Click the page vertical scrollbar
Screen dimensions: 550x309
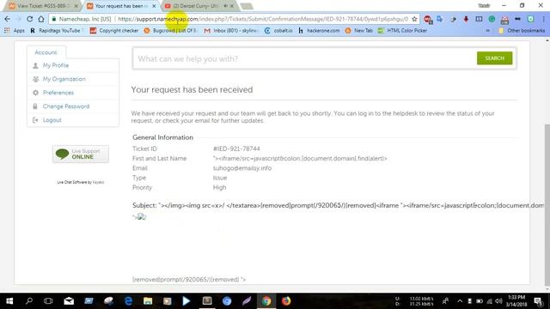tap(547, 205)
